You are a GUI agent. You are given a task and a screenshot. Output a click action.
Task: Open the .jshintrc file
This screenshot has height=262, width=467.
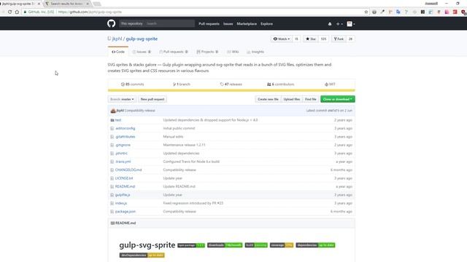[121, 154]
